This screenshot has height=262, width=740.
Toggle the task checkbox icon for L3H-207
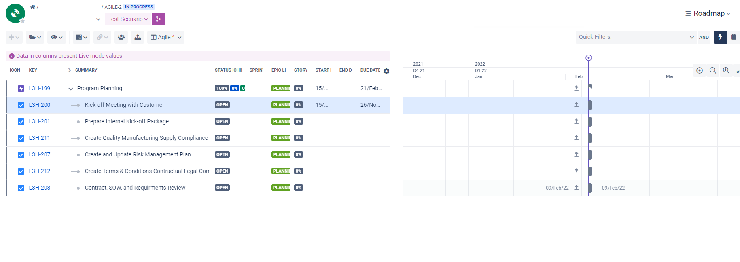pyautogui.click(x=21, y=155)
